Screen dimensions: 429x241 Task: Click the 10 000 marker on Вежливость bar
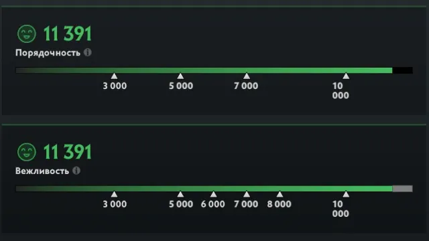(x=346, y=194)
